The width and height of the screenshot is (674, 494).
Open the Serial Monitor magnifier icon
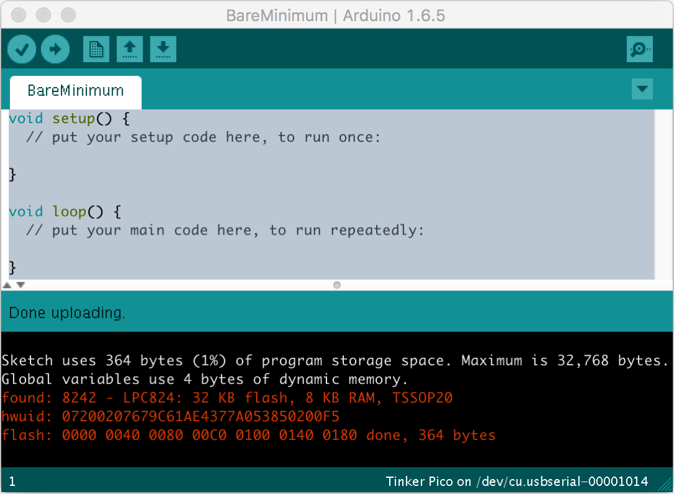640,49
